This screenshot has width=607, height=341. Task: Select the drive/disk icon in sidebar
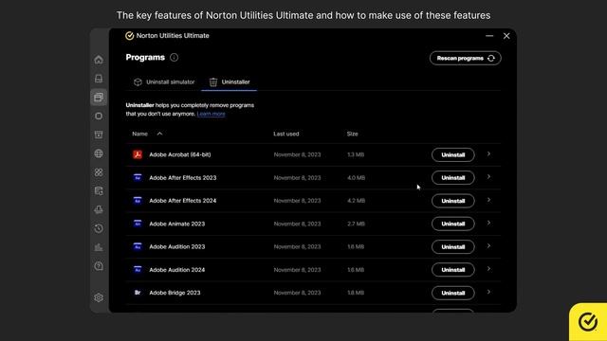click(99, 79)
